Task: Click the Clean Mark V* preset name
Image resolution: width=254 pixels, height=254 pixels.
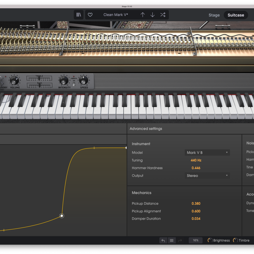Action: tap(116, 15)
